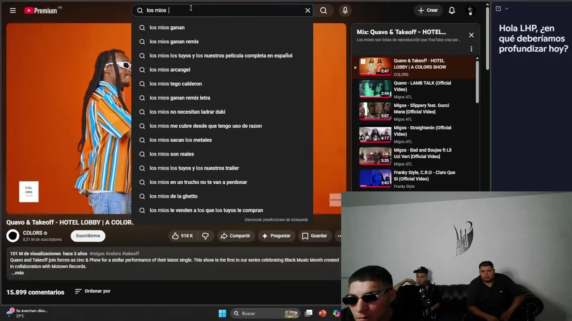Viewport: 572px width, 321px height.
Task: Play Migos - Straightenin thumbnail
Action: (x=375, y=134)
